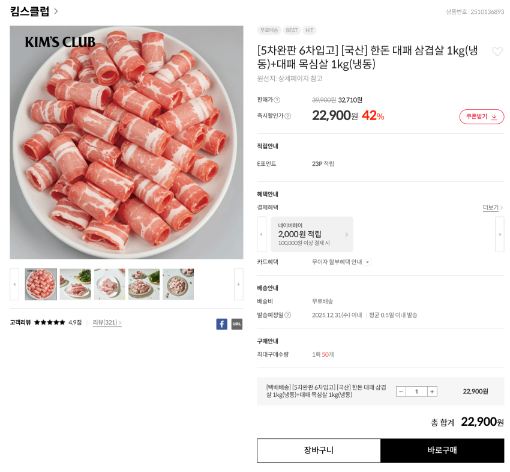510x472 pixels.
Task: Decrease quantity with minus button
Action: [x=401, y=392]
